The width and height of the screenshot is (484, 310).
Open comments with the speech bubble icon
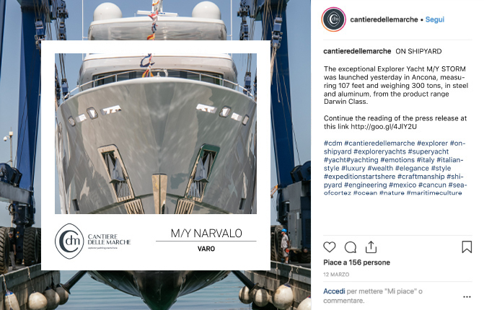coord(351,247)
